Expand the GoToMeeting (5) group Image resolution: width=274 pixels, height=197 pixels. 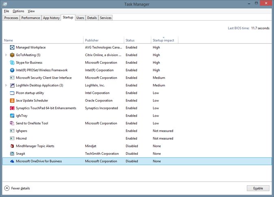(6, 55)
